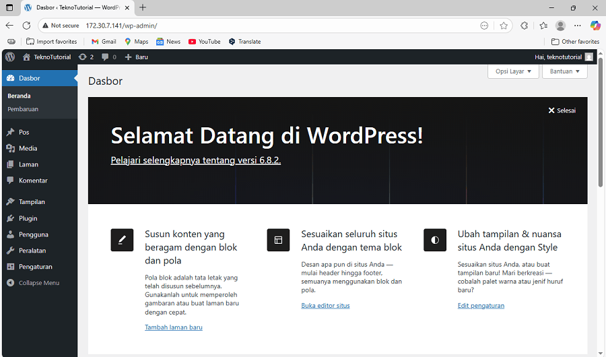Expand the Bantuan help dropdown
Screen dimensions: 606x357
click(x=565, y=71)
